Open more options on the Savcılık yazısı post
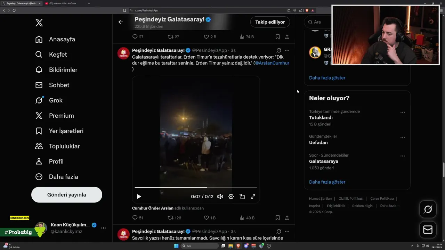The width and height of the screenshot is (445, 250). (x=287, y=231)
